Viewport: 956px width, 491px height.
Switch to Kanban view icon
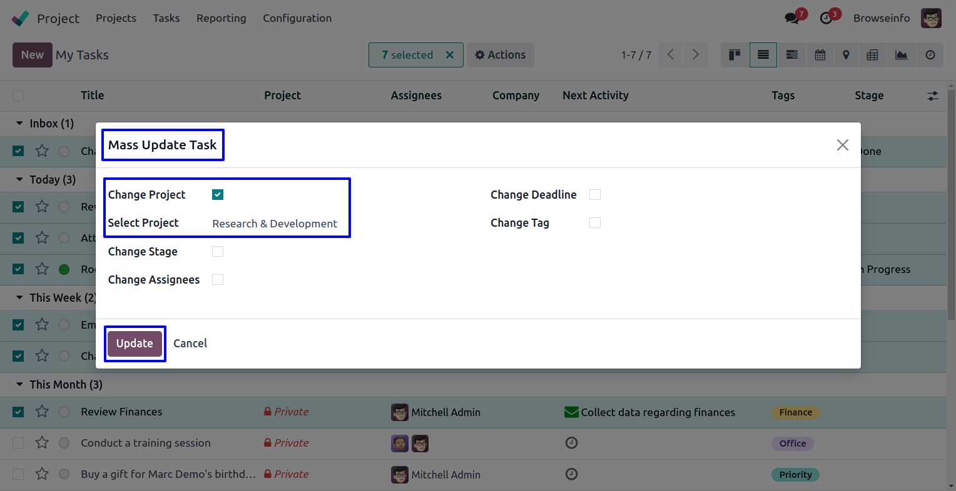pyautogui.click(x=735, y=55)
